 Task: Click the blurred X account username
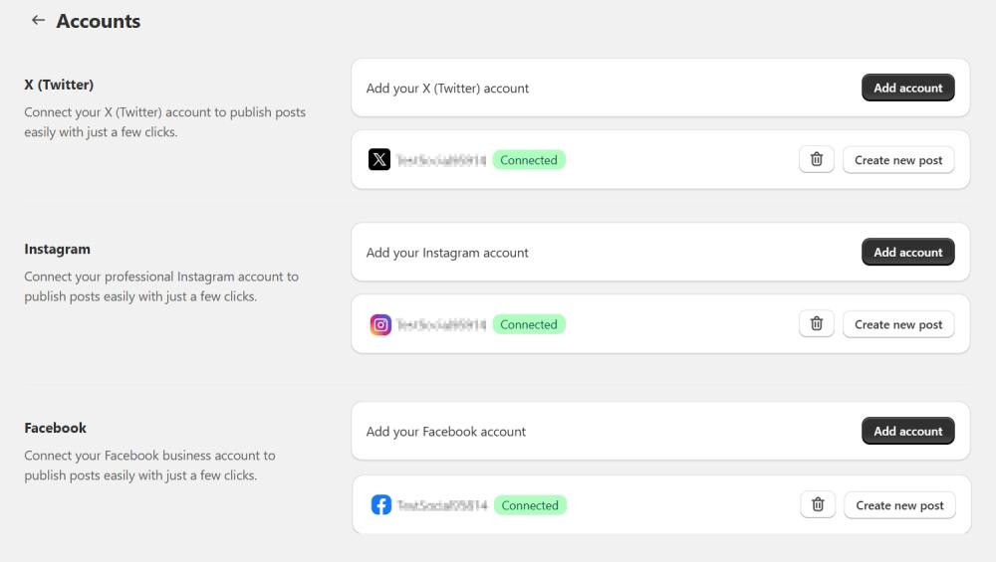441,160
